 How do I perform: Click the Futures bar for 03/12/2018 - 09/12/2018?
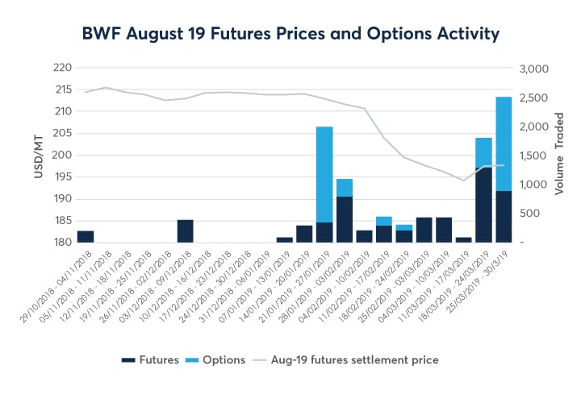185,231
